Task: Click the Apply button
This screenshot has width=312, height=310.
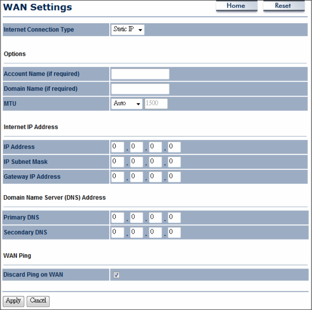Action: coord(13,301)
